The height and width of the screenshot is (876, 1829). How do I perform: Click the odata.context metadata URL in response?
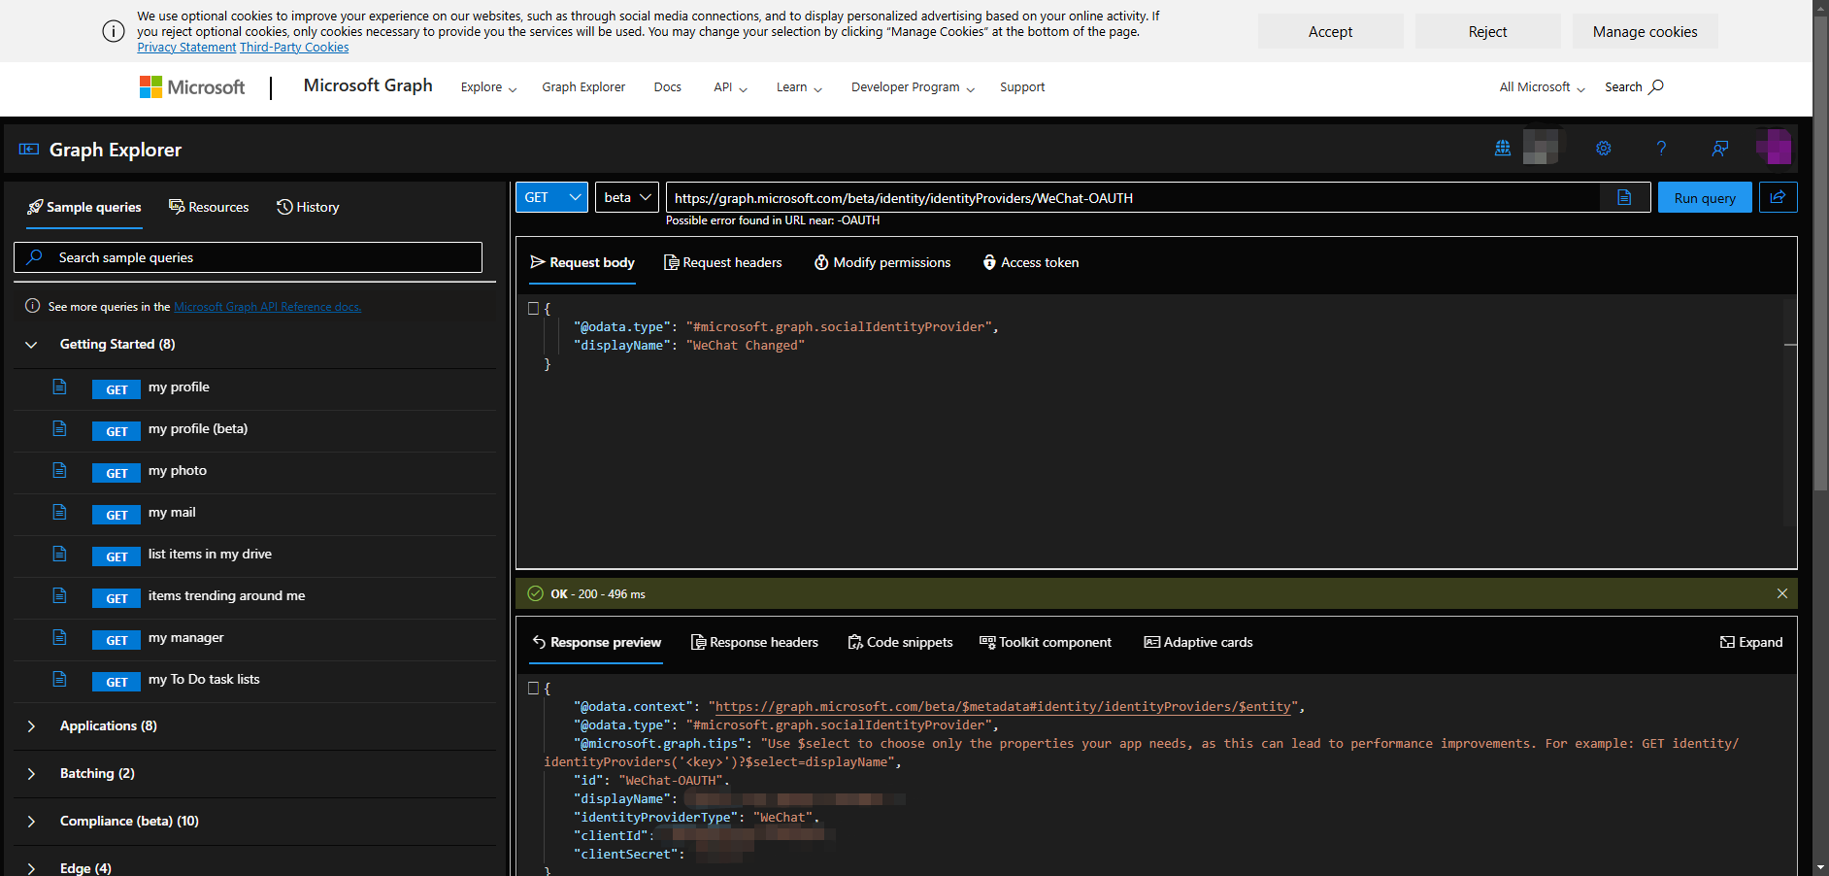(x=1003, y=707)
